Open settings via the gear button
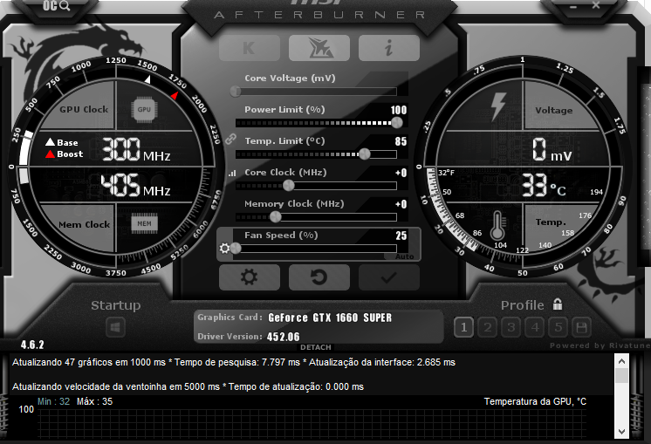 point(249,277)
